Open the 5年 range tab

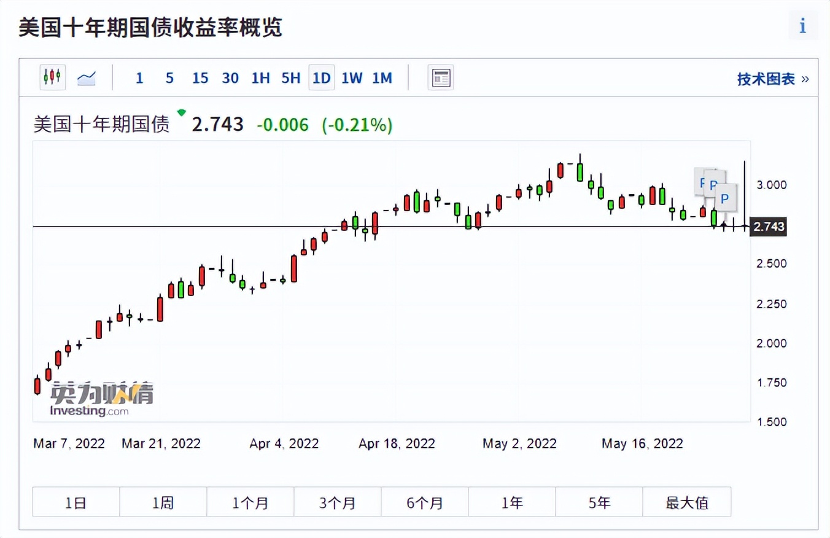click(599, 502)
